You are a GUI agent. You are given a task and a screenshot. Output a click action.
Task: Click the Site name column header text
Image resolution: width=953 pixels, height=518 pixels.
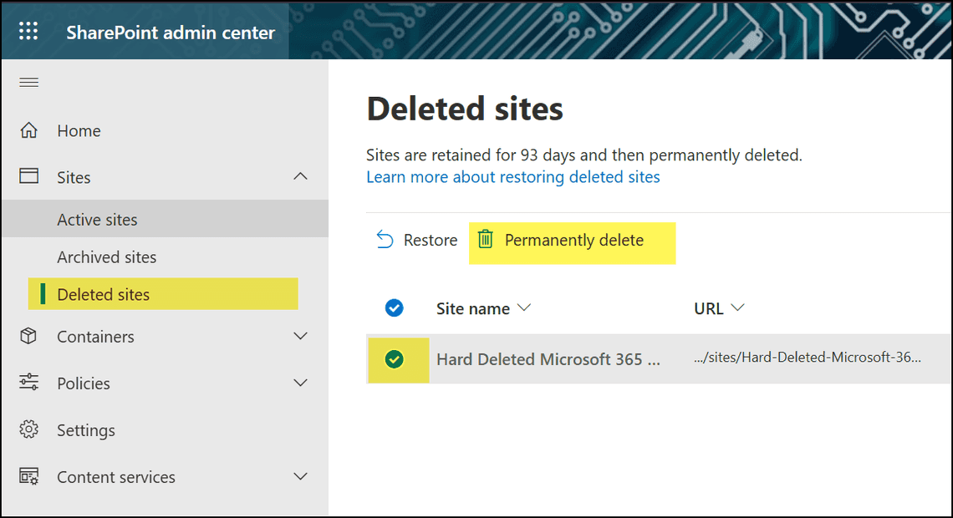coord(473,308)
